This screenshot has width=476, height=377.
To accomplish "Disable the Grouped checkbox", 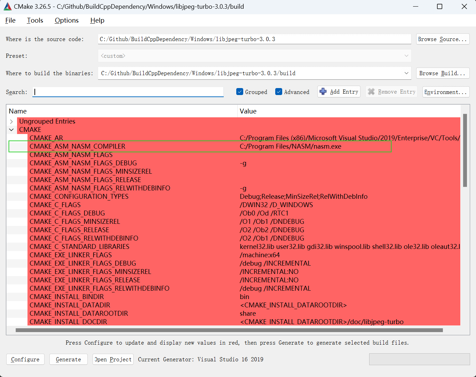I will pyautogui.click(x=240, y=92).
